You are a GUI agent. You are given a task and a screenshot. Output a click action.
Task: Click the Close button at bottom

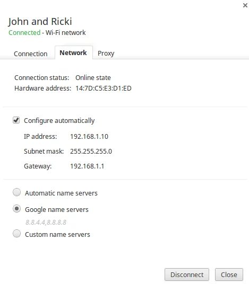(229, 274)
